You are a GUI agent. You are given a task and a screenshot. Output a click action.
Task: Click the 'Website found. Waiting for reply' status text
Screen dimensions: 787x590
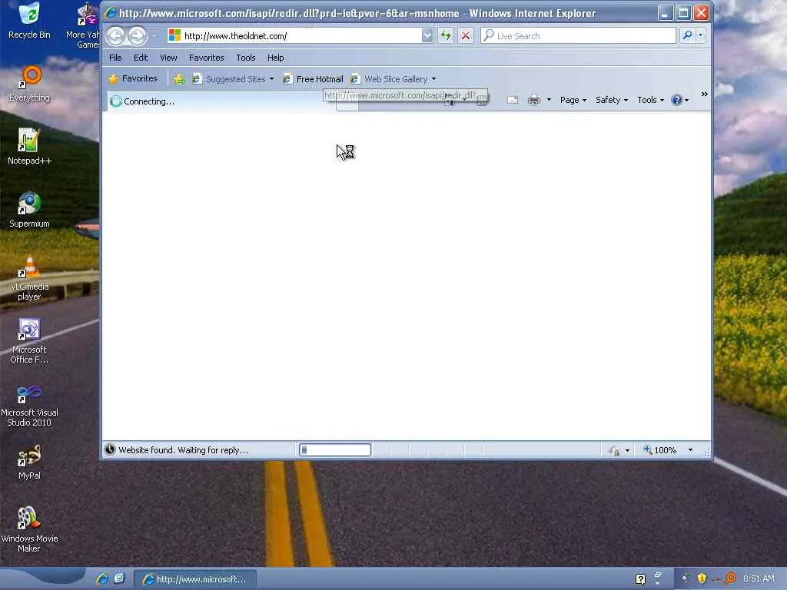[183, 450]
